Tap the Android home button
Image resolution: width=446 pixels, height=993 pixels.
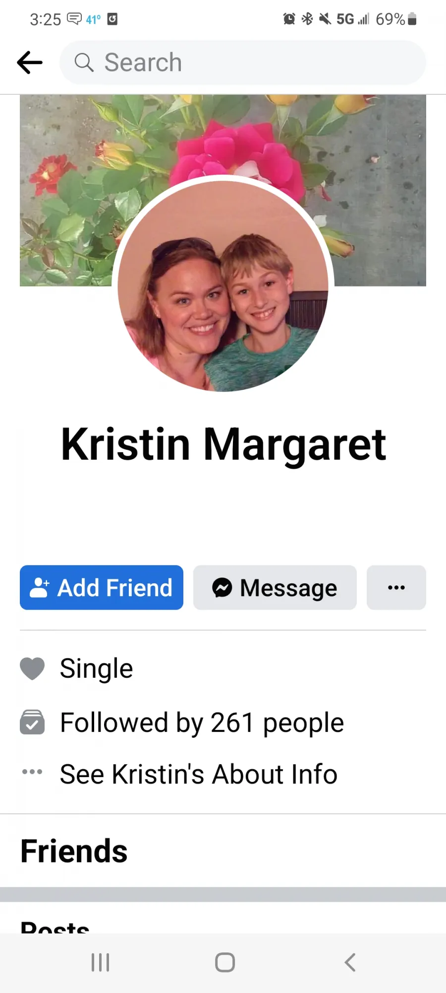(x=225, y=962)
